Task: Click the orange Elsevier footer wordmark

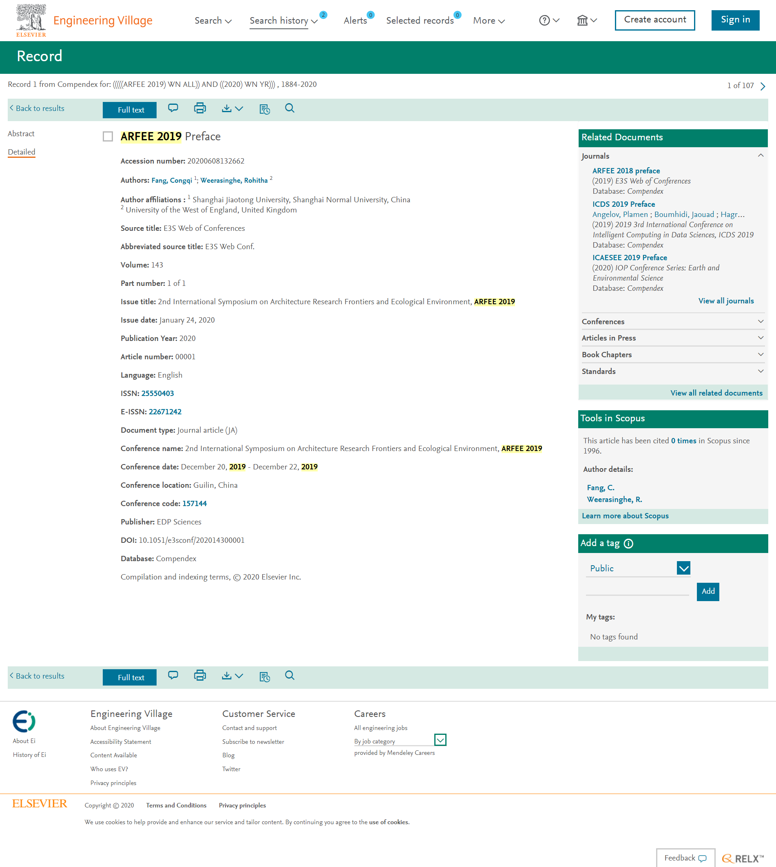Action: tap(40, 803)
